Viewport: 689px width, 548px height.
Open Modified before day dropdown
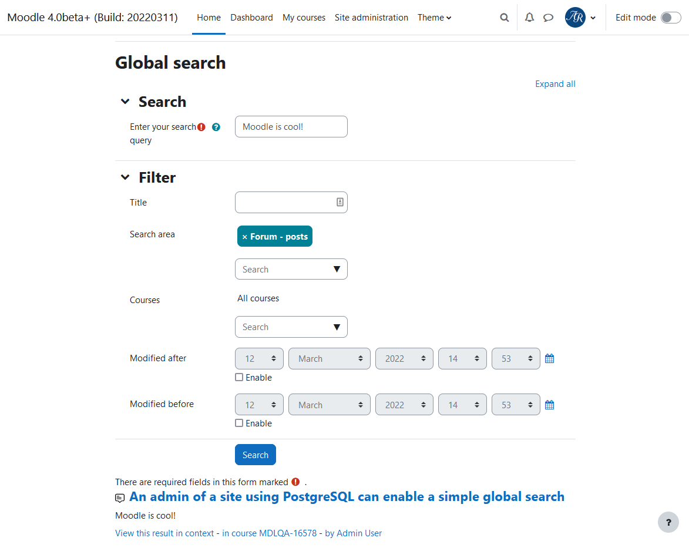[x=259, y=405]
